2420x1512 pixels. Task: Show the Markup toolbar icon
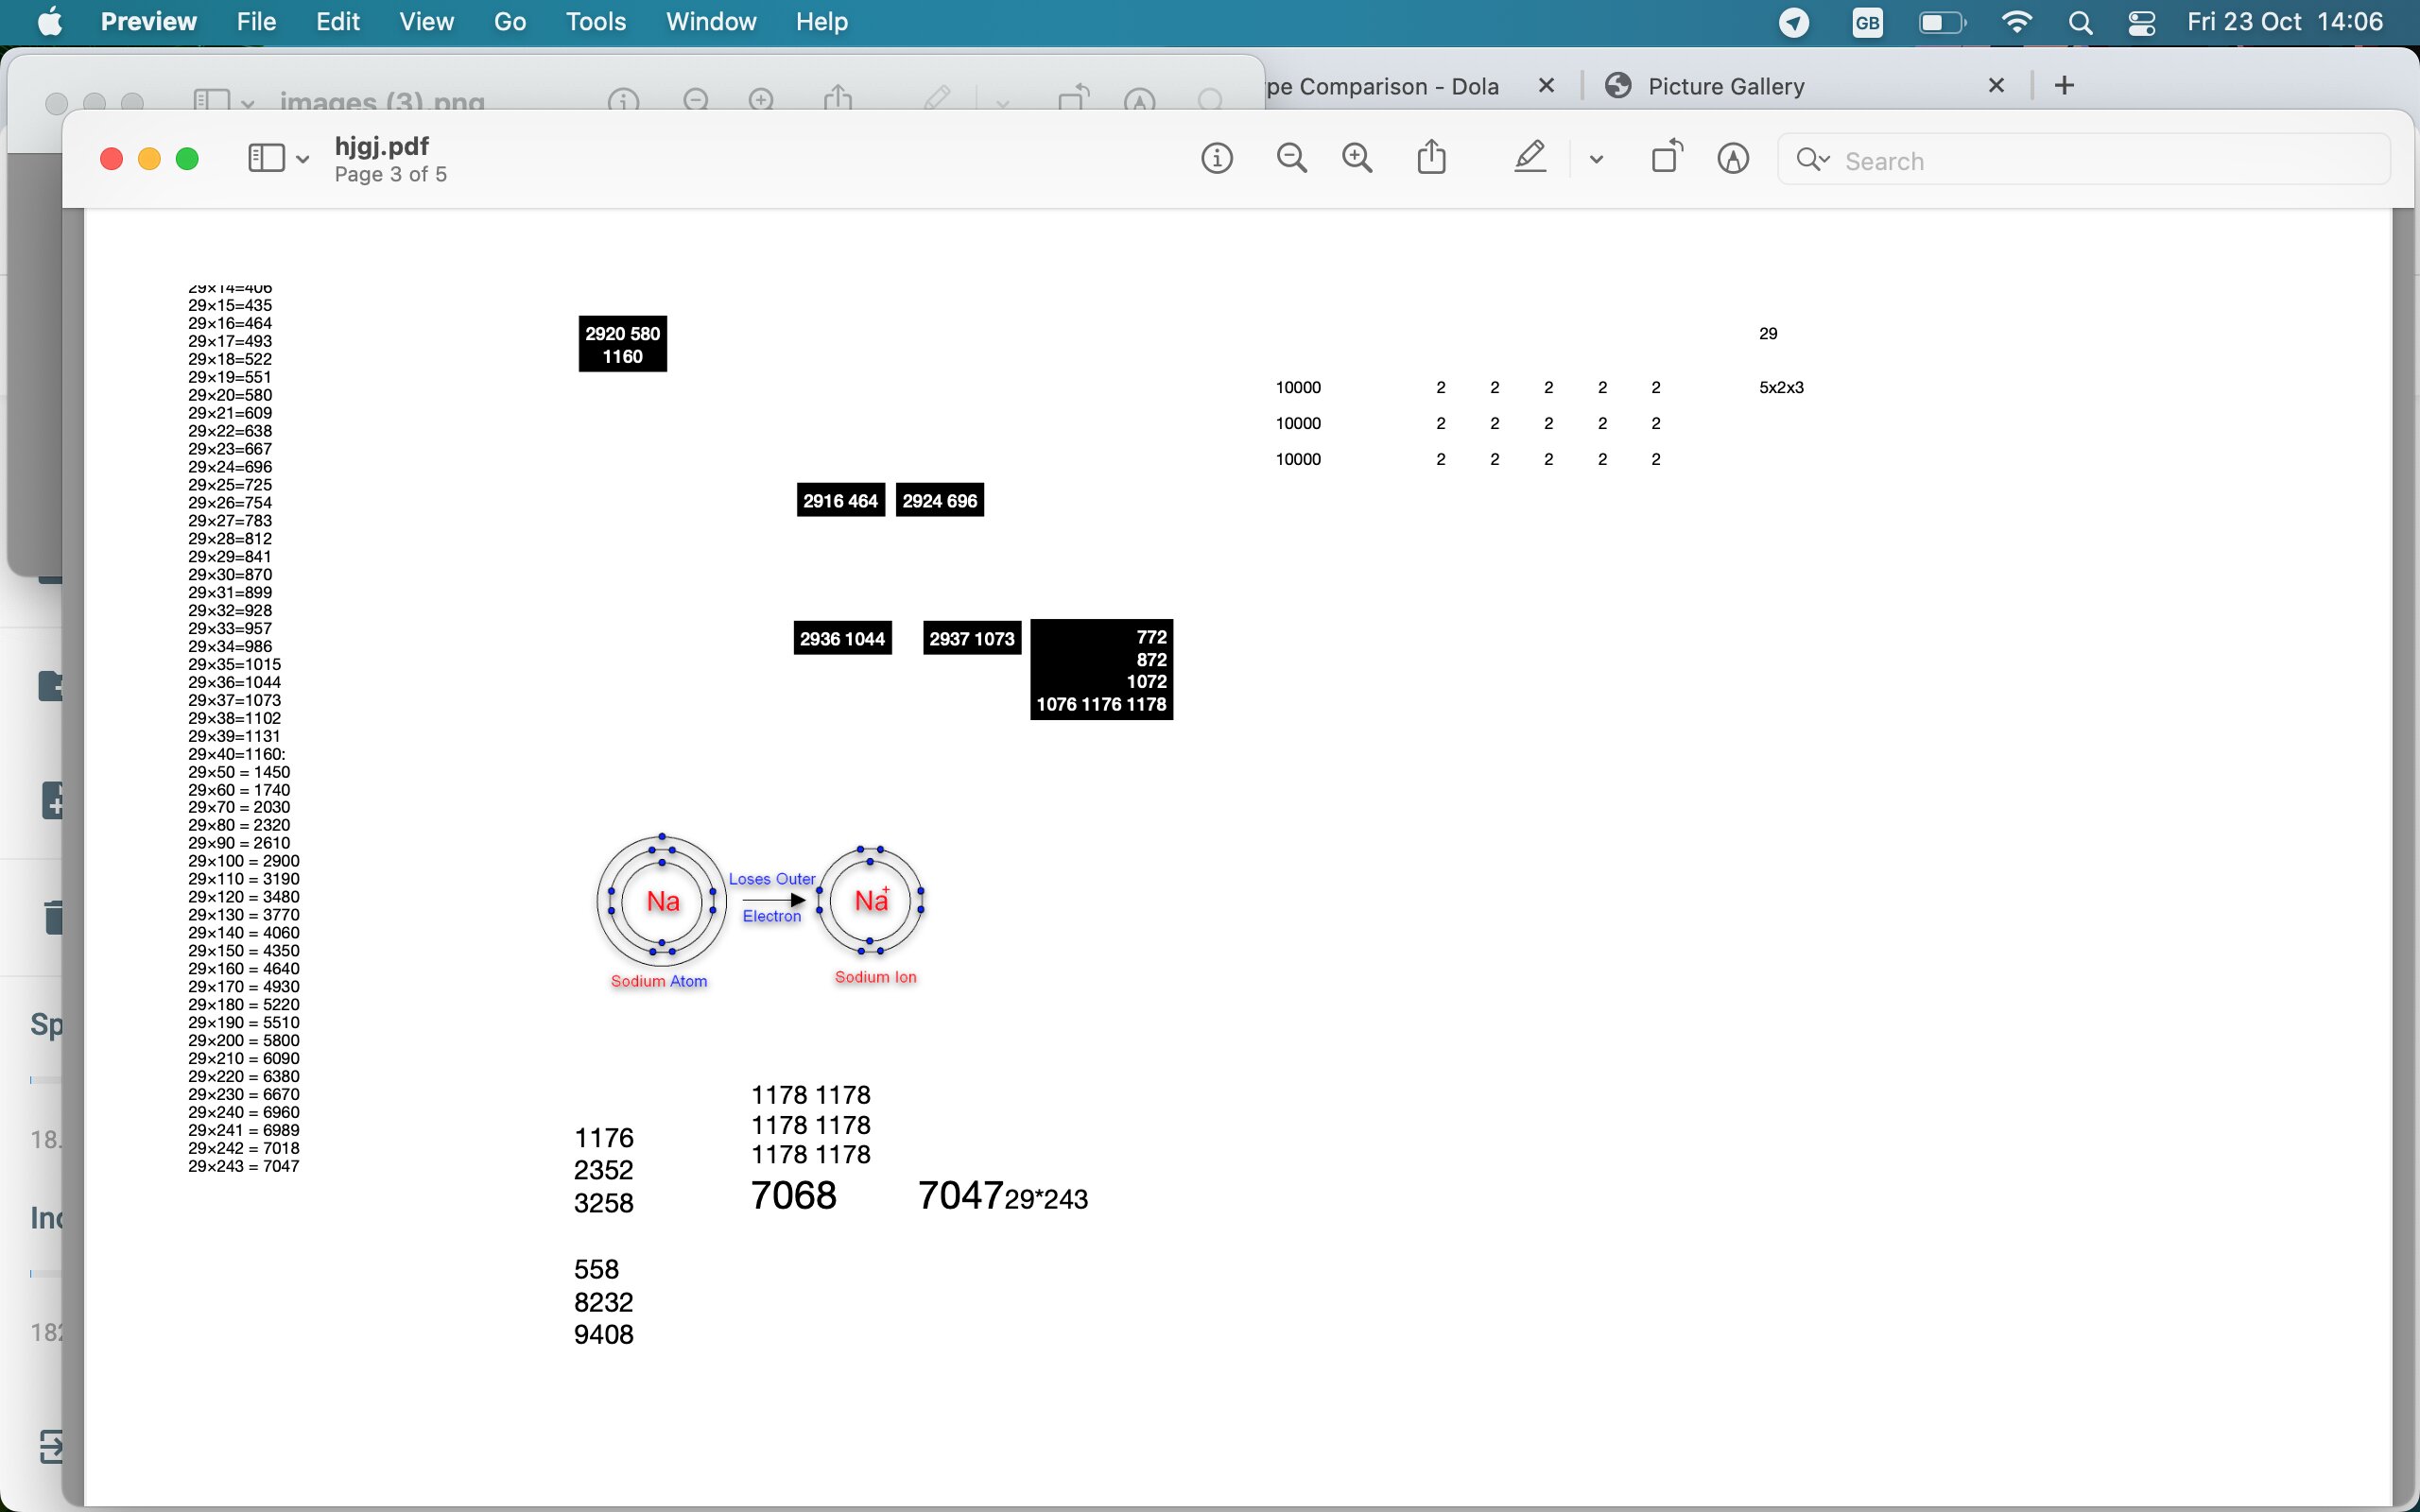coord(1733,158)
